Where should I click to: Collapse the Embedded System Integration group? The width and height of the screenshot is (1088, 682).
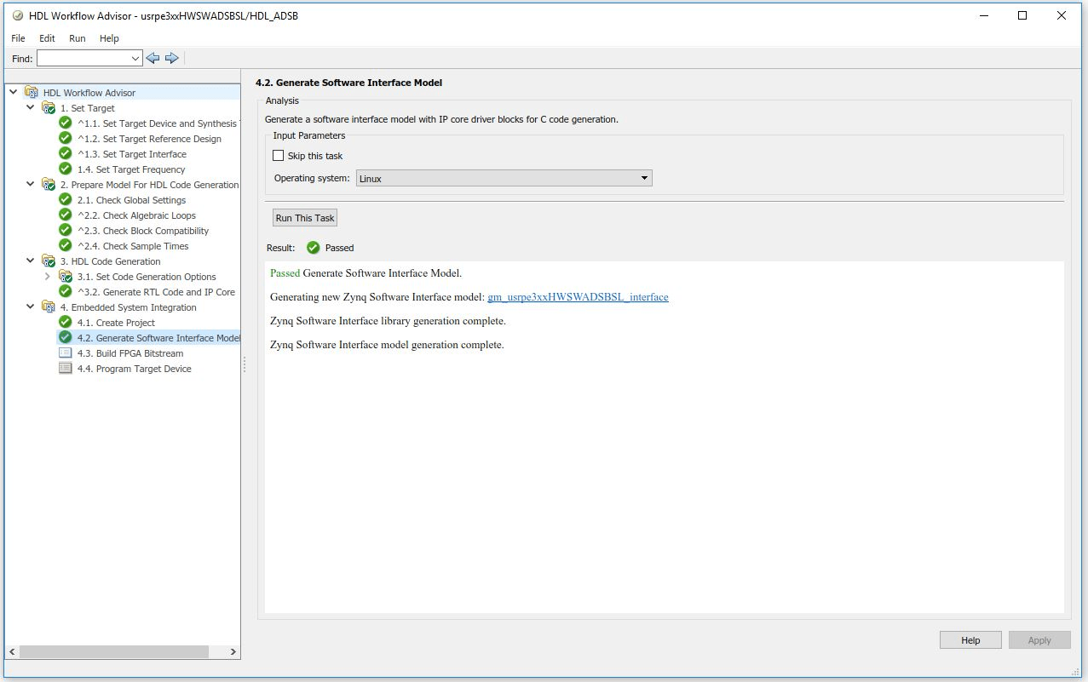click(31, 307)
